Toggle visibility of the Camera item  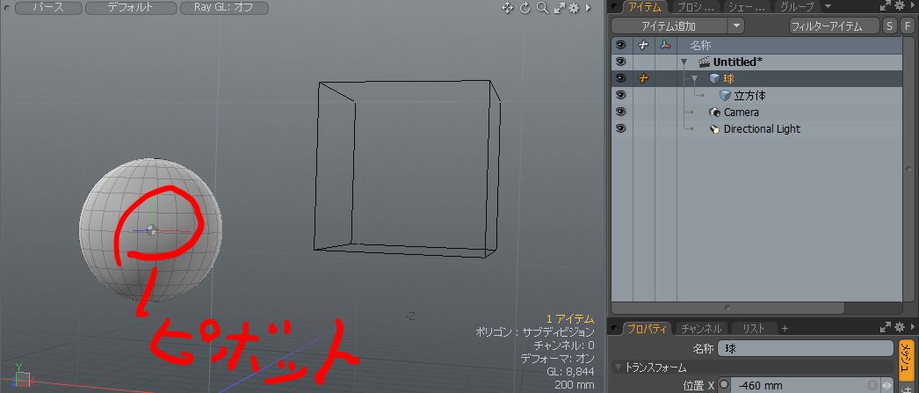click(x=621, y=112)
